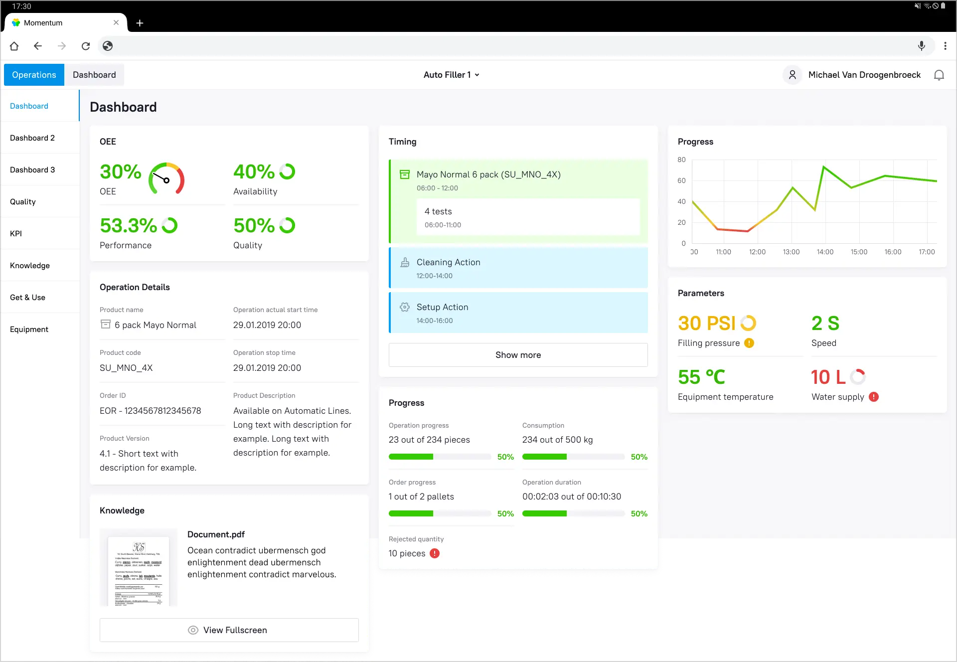
Task: Click the product box icon beside 6 pack Mayo Normal
Action: point(106,325)
